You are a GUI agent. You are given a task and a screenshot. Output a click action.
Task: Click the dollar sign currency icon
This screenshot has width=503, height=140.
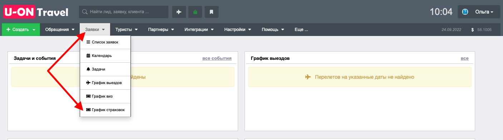tap(473, 30)
